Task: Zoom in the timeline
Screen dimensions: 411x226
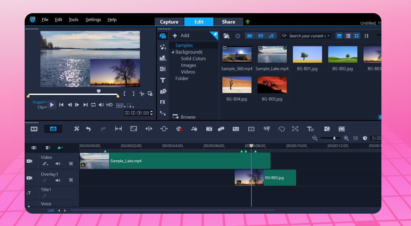Action: click(346, 138)
